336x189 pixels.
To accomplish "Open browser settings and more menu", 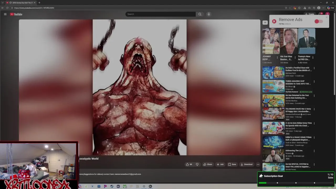I will [x=323, y=8].
